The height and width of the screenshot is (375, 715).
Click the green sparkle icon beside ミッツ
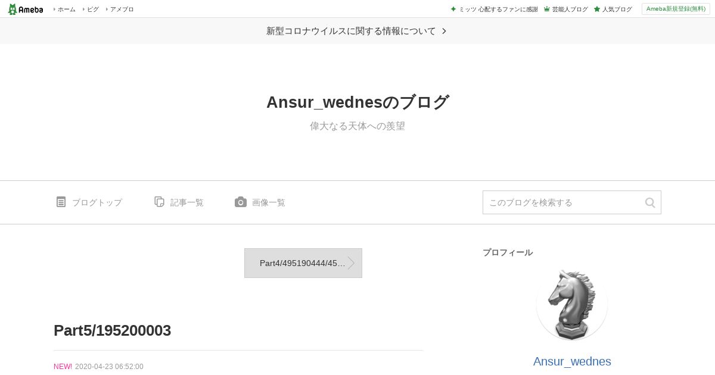(453, 9)
